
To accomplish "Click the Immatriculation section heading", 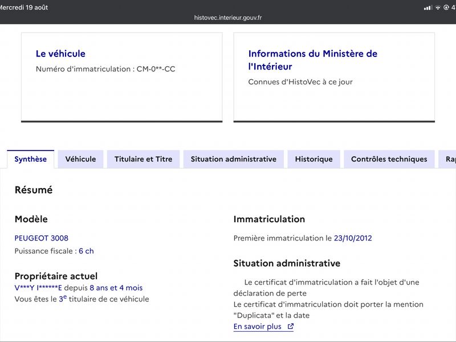I will [x=269, y=219].
